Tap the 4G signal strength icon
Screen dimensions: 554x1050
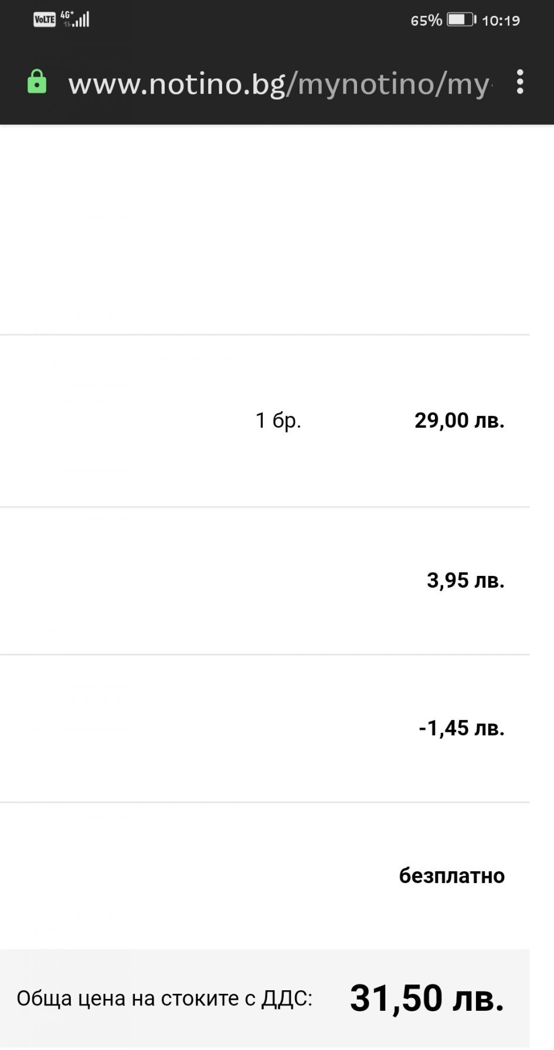click(x=76, y=19)
